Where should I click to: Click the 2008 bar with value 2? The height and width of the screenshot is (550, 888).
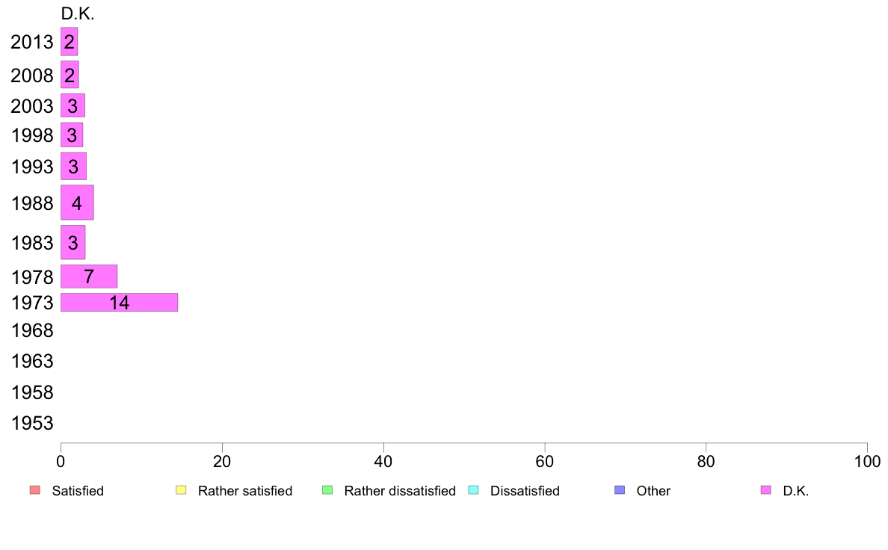pyautogui.click(x=70, y=75)
